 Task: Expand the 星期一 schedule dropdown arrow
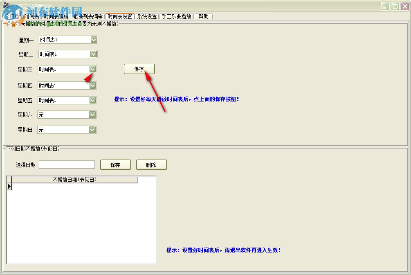click(94, 40)
